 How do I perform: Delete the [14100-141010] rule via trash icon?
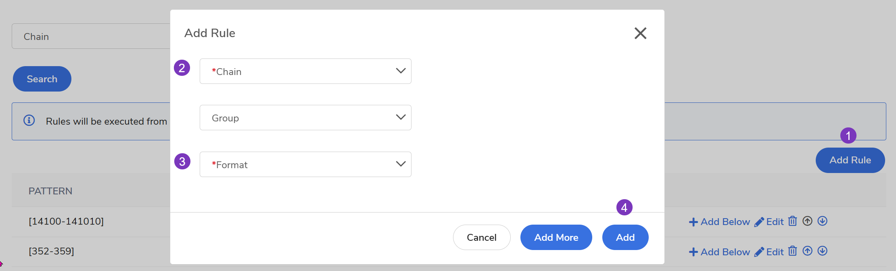click(792, 221)
